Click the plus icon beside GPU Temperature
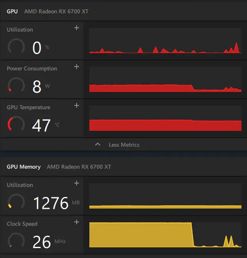Image resolution: width=247 pixels, height=258 pixels. [x=77, y=105]
